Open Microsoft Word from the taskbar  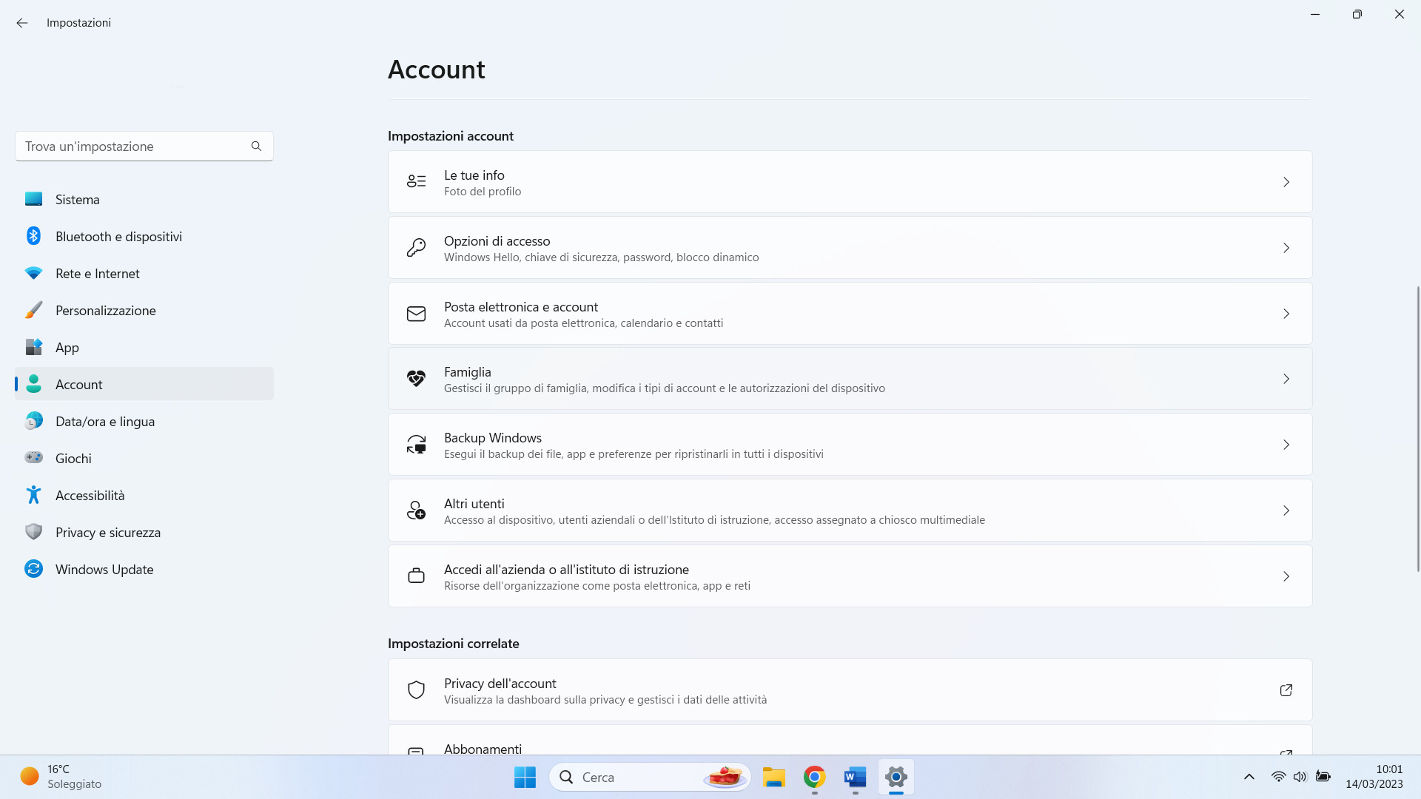tap(855, 778)
